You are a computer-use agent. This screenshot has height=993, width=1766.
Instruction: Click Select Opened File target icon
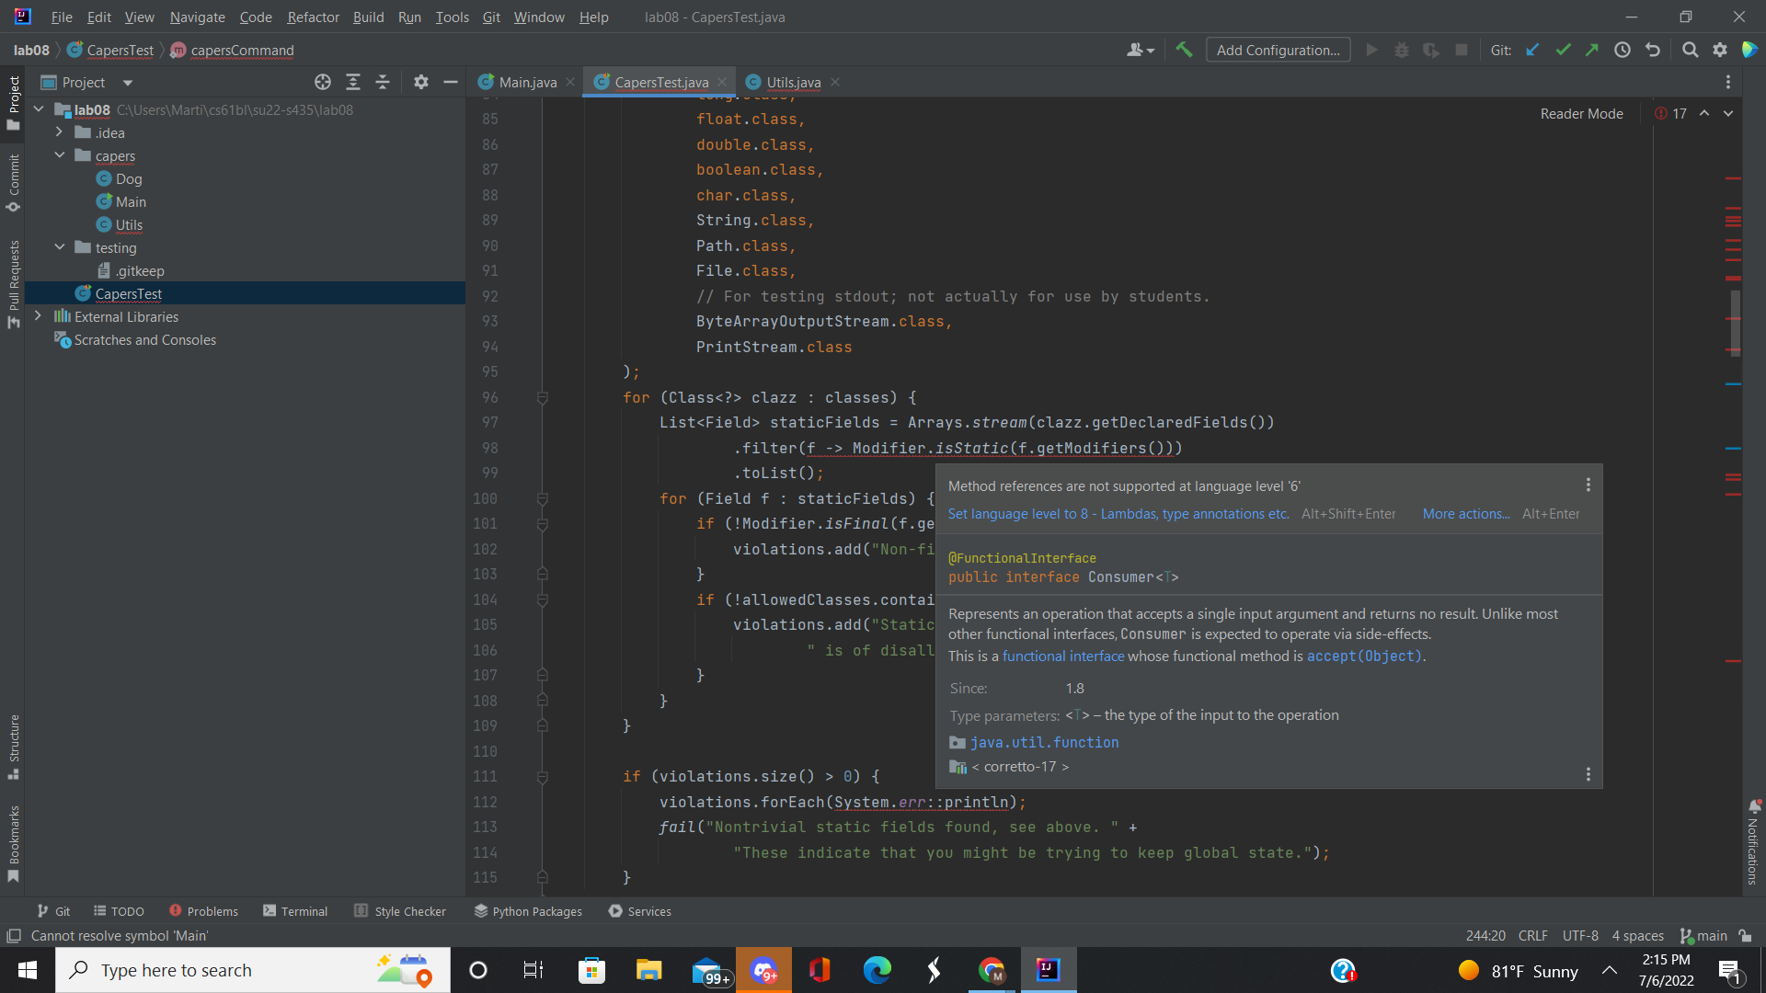click(x=323, y=82)
